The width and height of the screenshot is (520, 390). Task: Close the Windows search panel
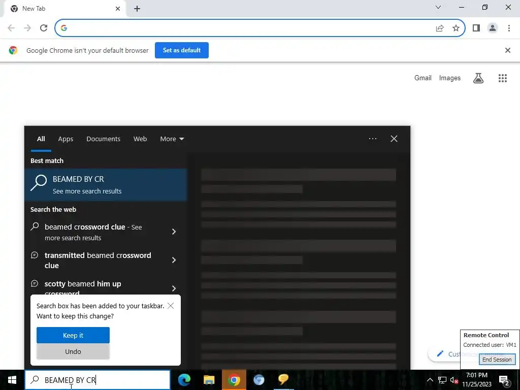pyautogui.click(x=394, y=139)
